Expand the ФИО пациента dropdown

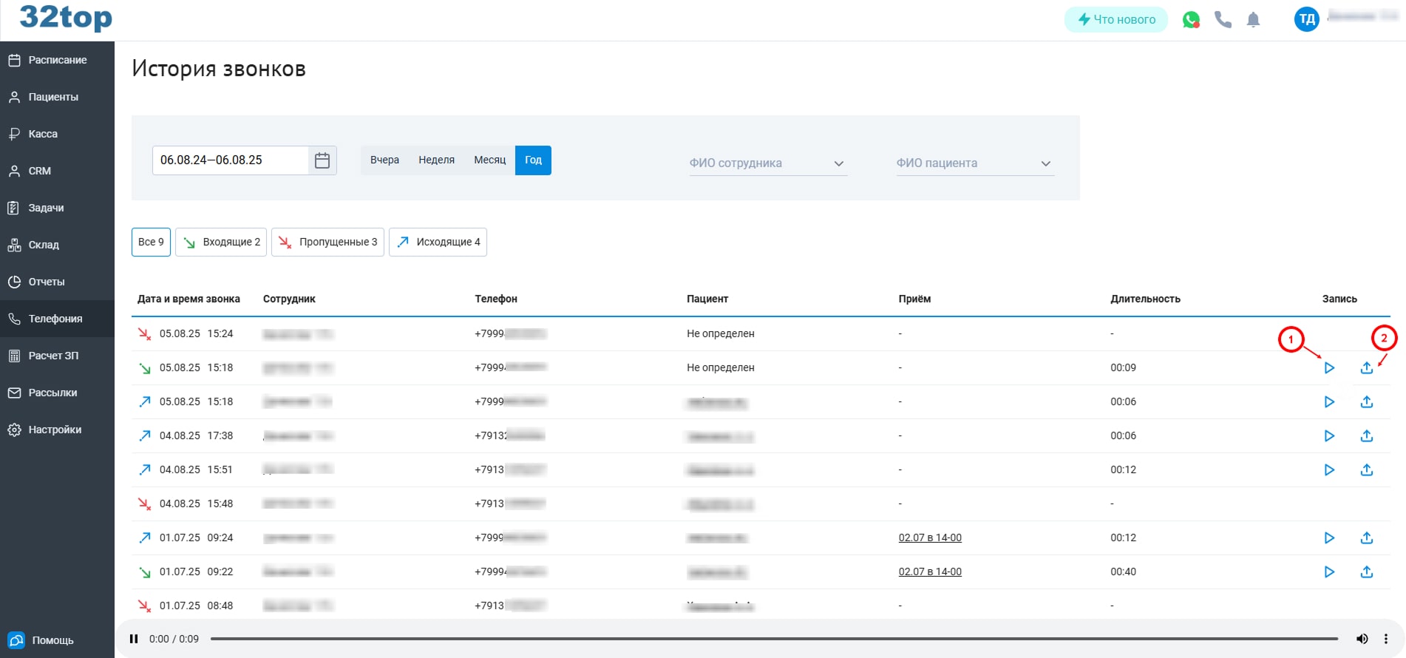coord(974,163)
